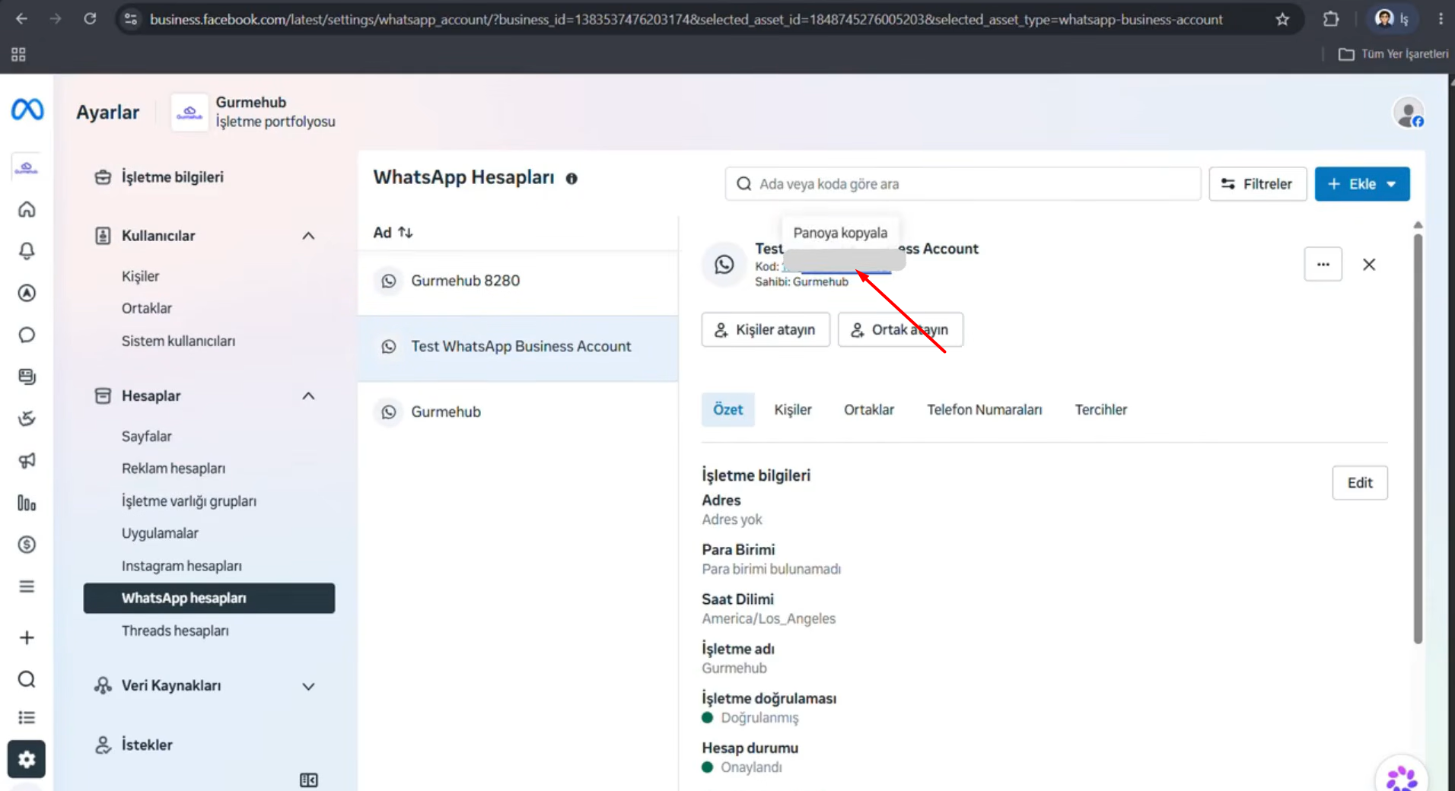Switch to the Tercihler tab

point(1100,409)
